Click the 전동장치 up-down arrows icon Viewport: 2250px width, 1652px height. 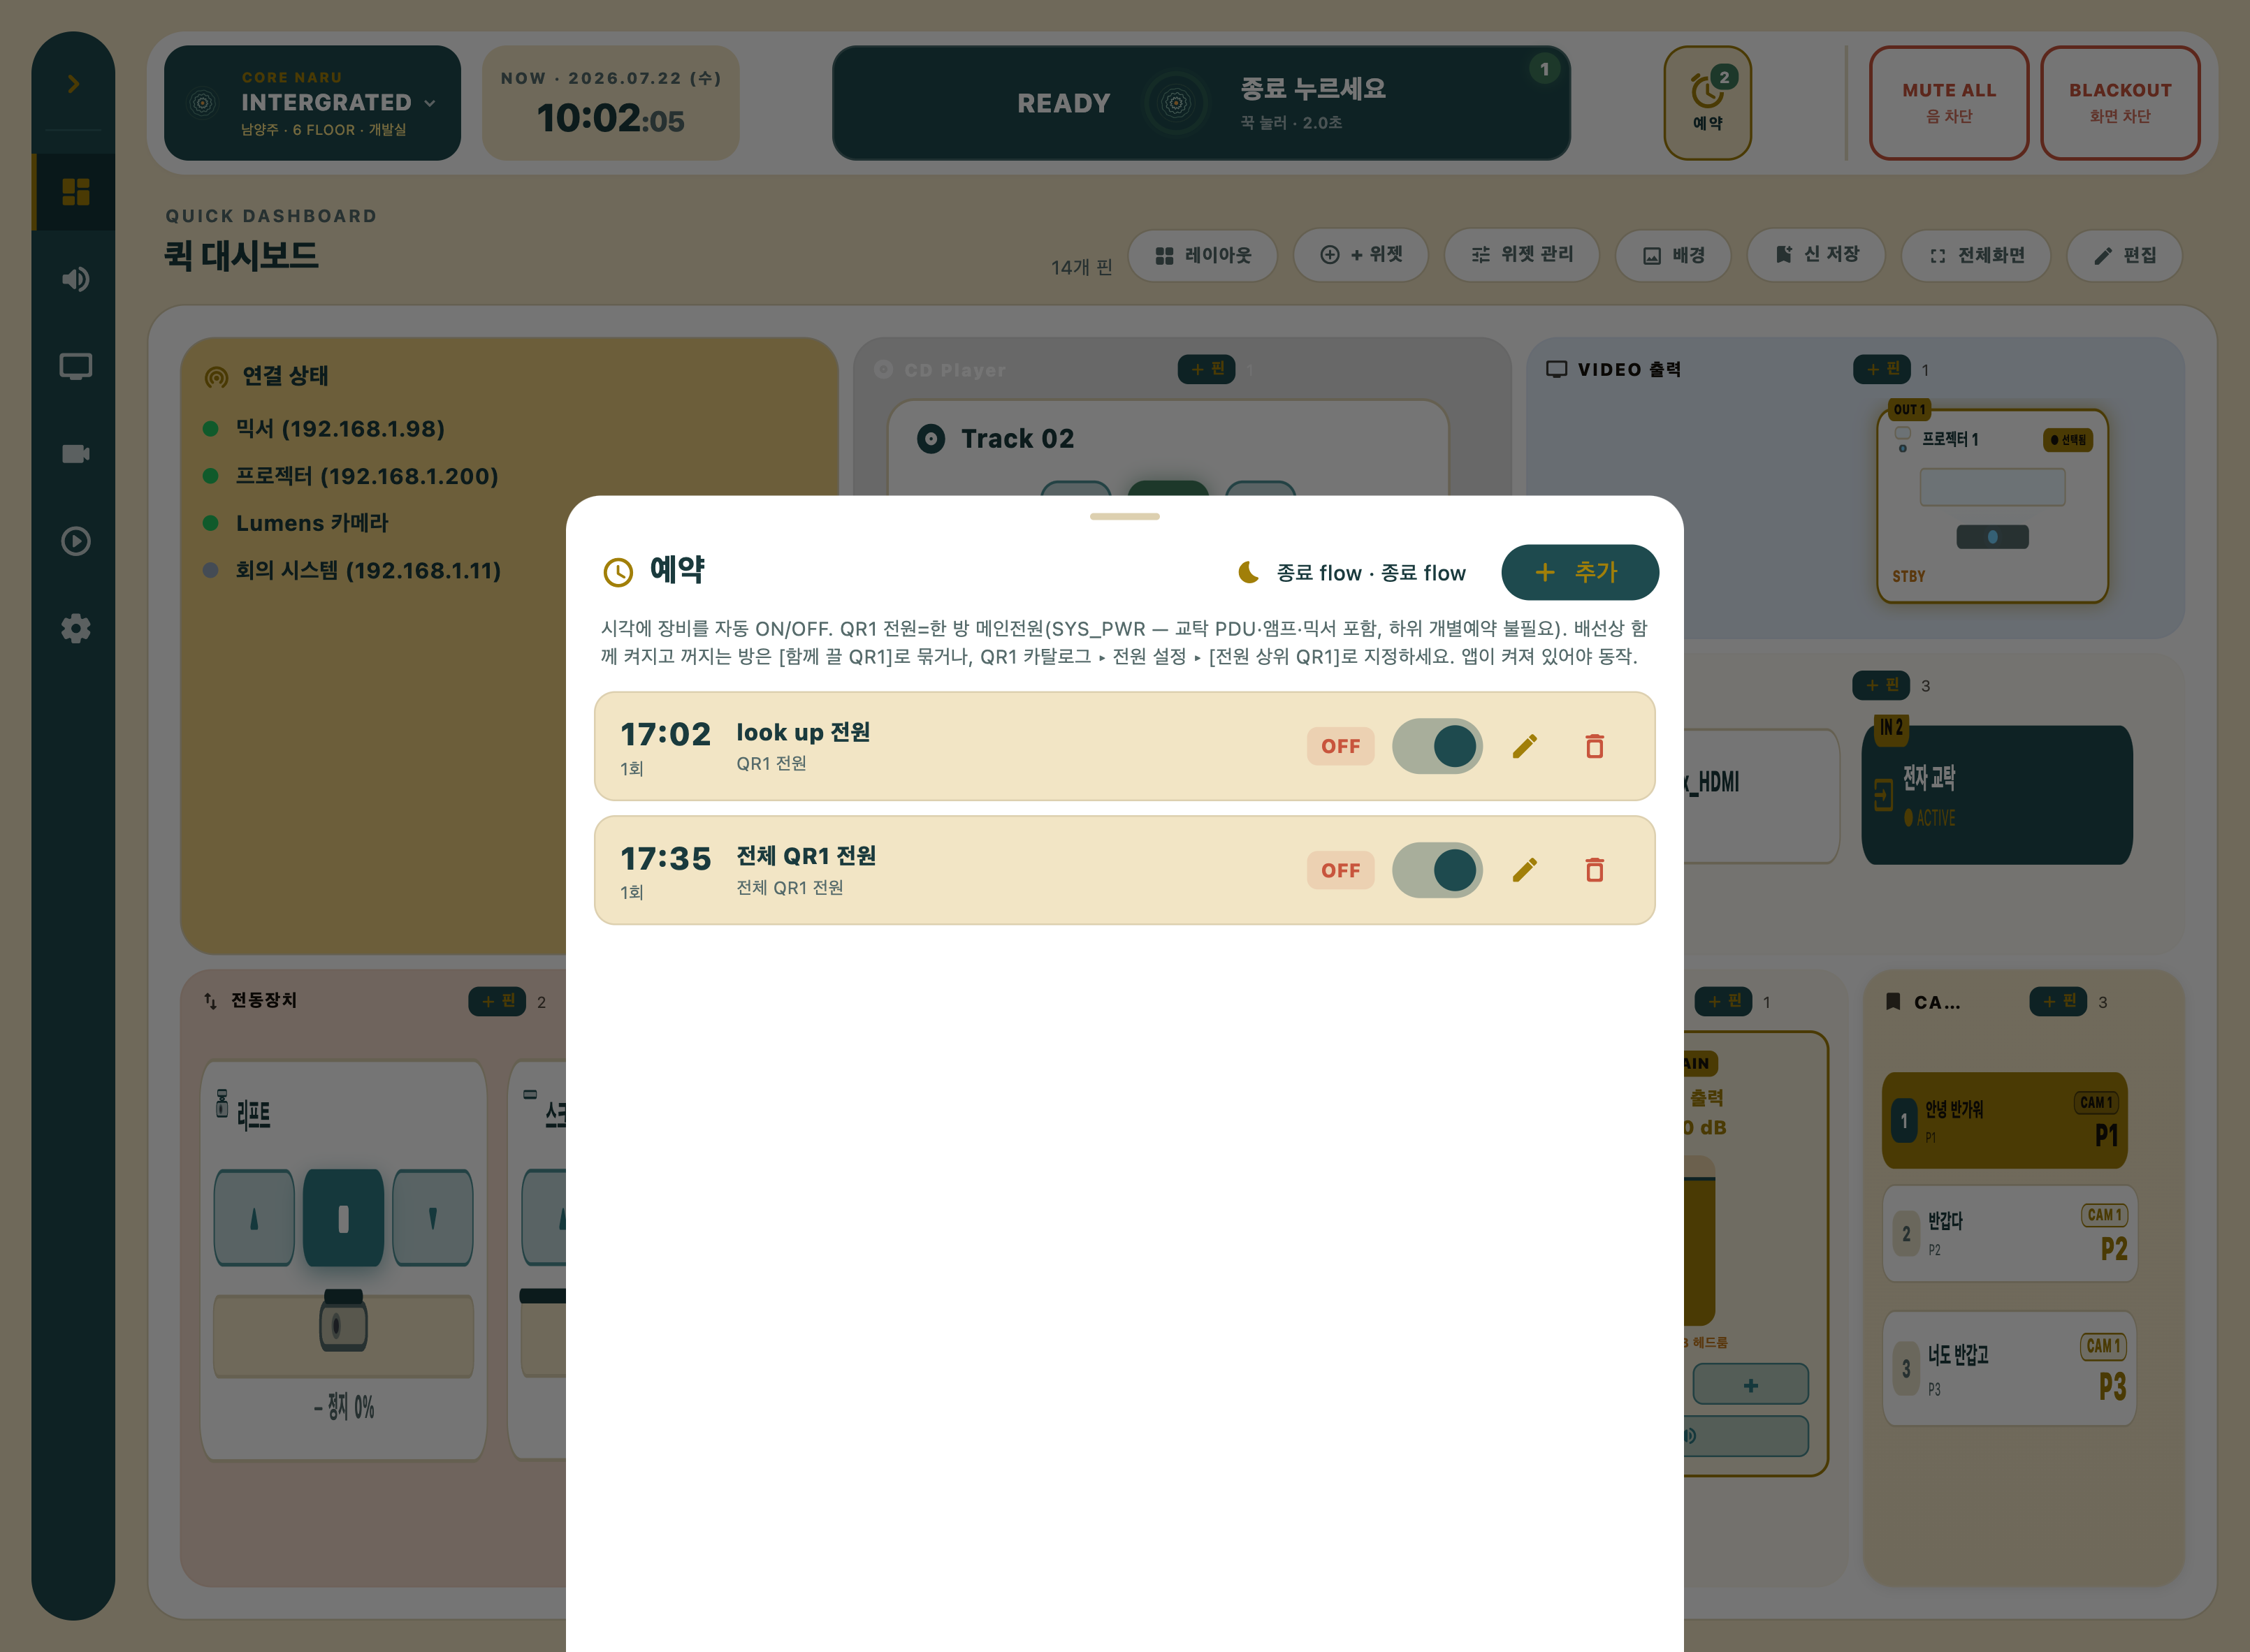(x=210, y=1000)
